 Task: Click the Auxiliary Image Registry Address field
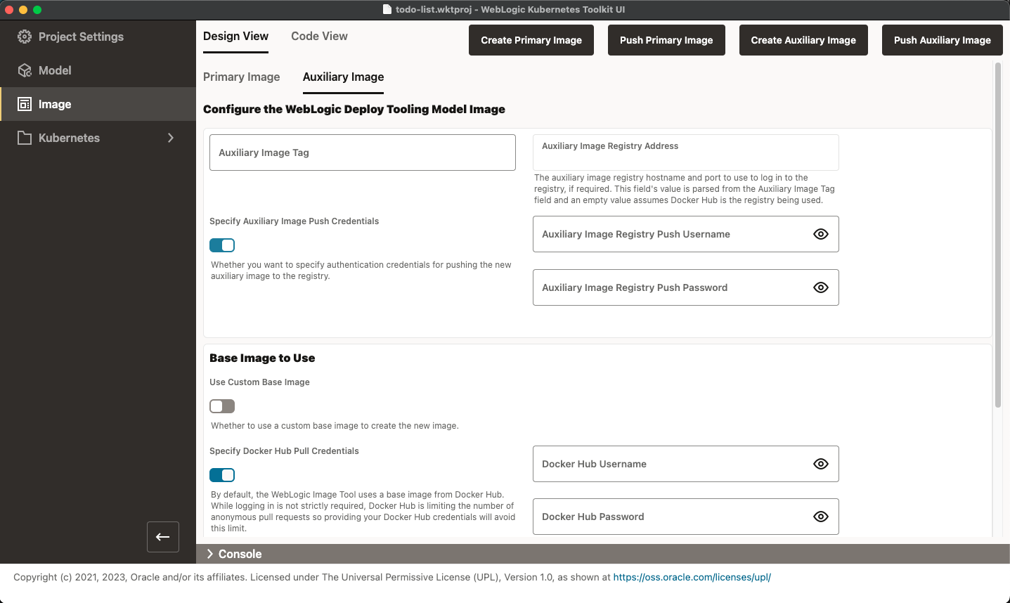click(686, 153)
